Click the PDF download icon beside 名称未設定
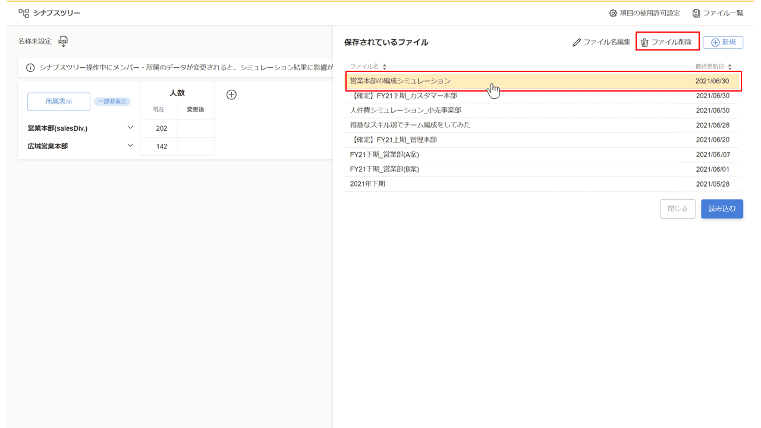The width and height of the screenshot is (761, 428). (x=63, y=42)
